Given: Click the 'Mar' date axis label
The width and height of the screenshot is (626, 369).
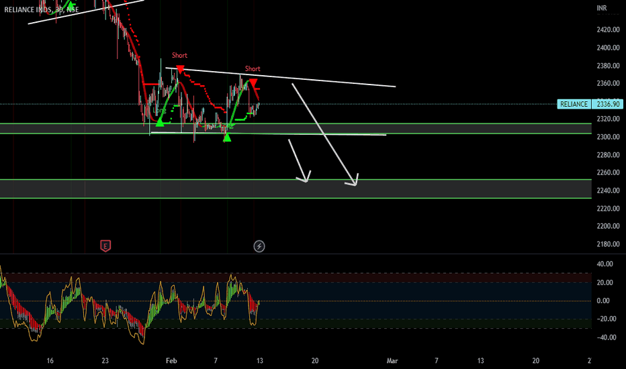Looking at the screenshot, I should click(x=392, y=361).
